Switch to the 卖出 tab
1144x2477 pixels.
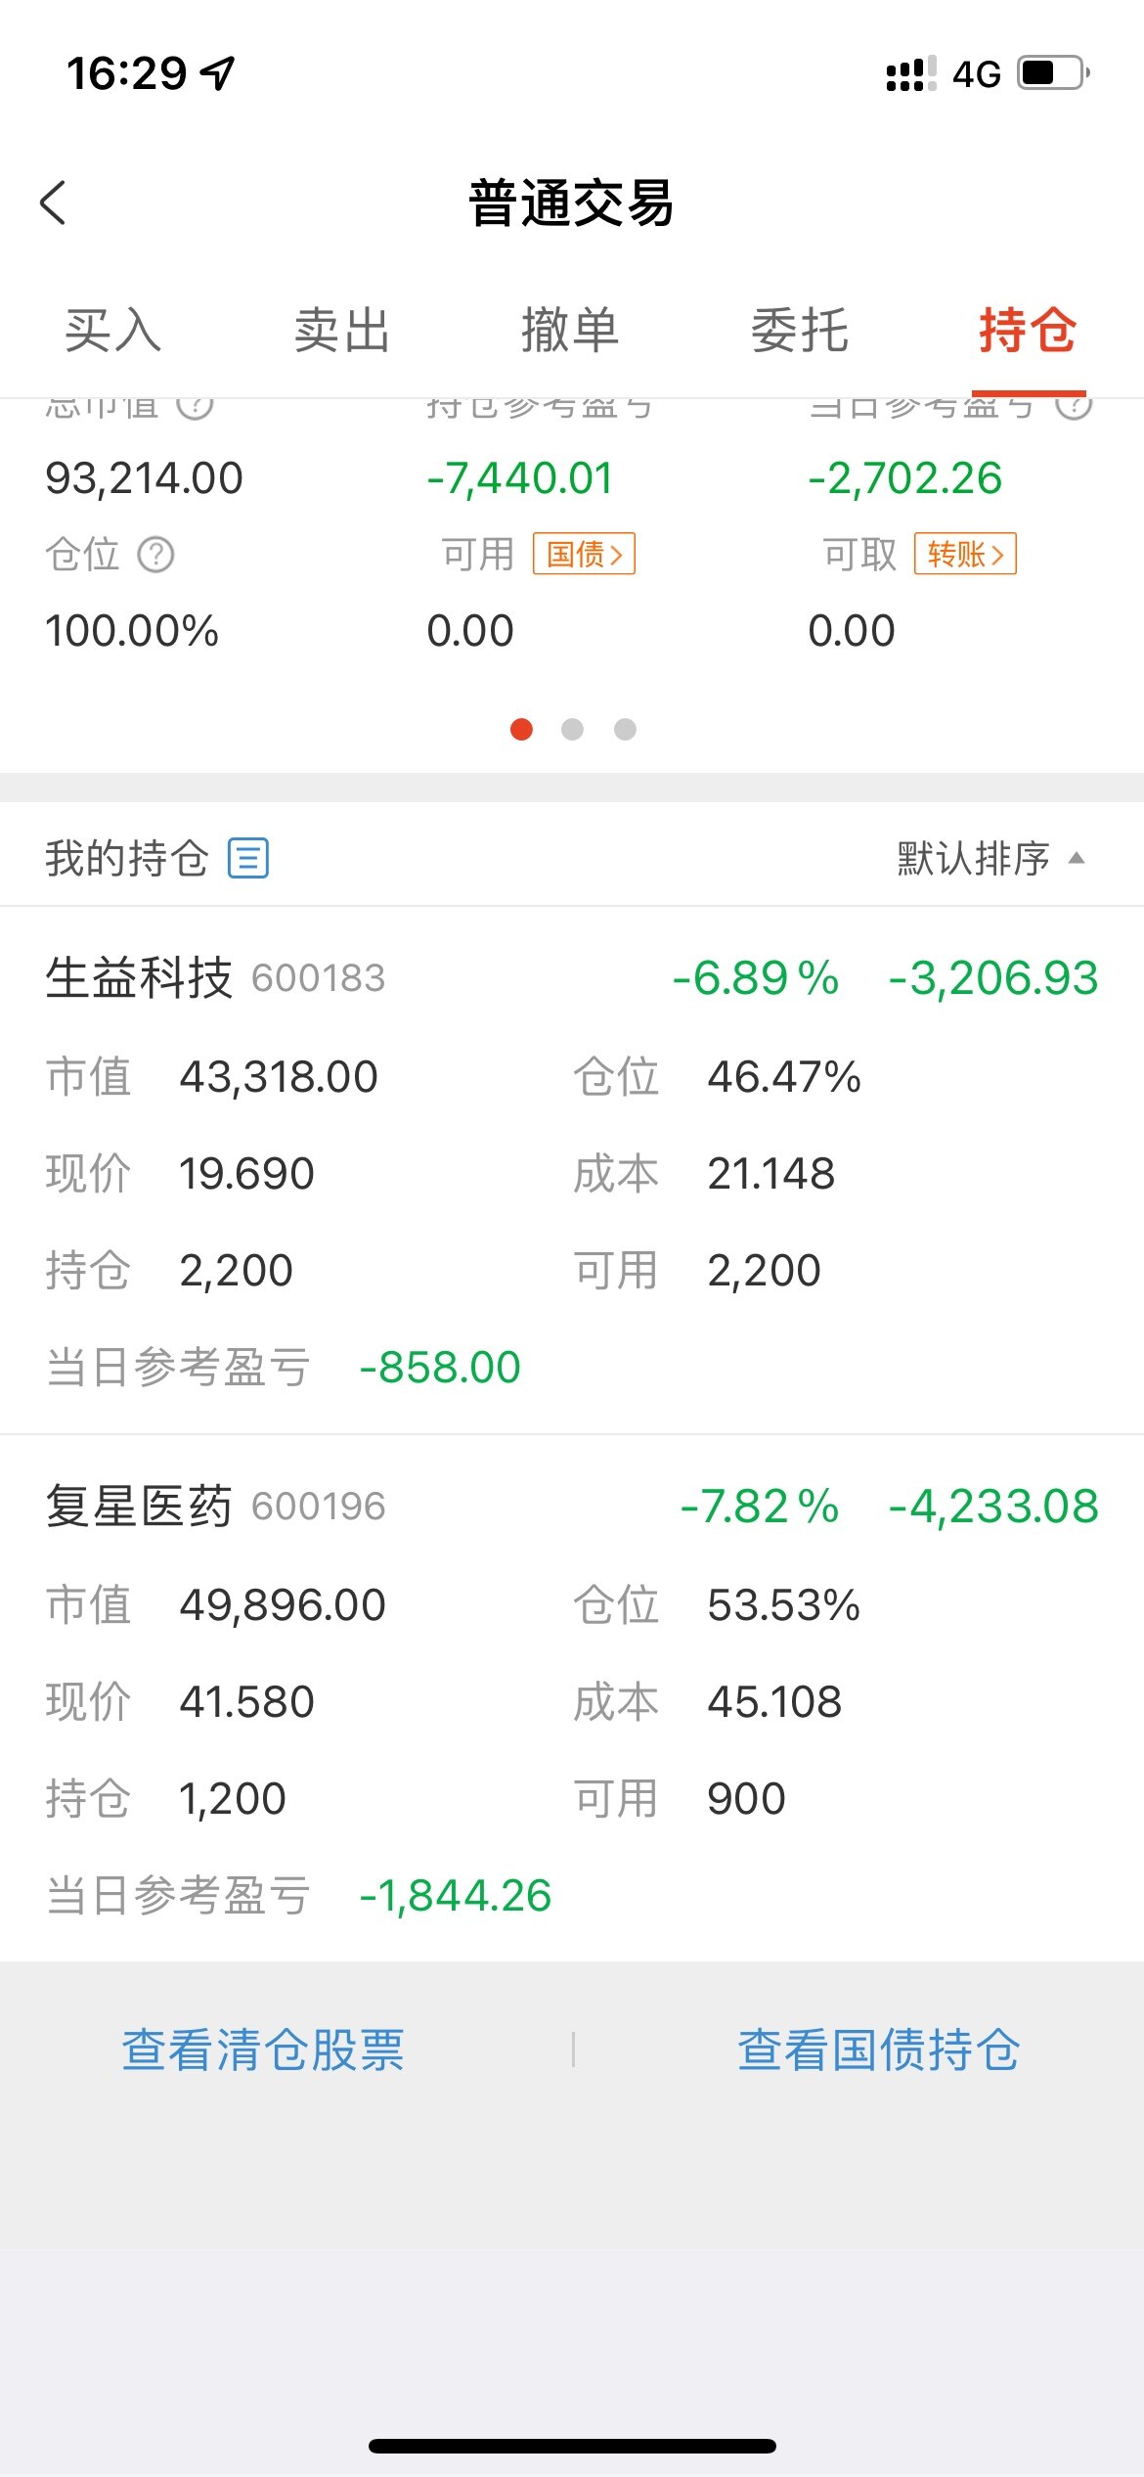pos(342,330)
